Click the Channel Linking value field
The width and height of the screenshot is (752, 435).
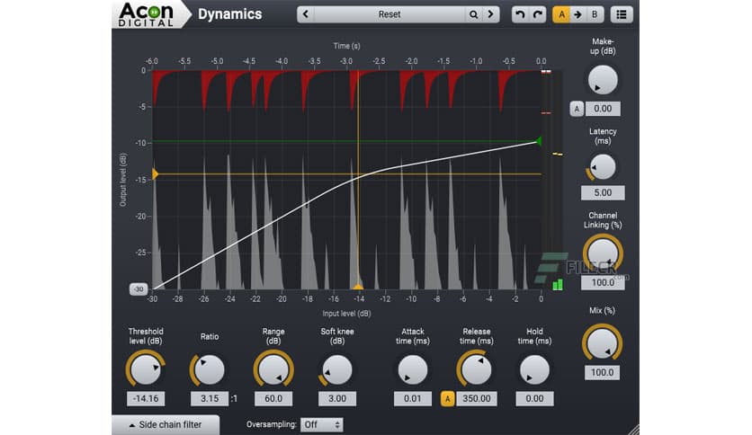(603, 282)
